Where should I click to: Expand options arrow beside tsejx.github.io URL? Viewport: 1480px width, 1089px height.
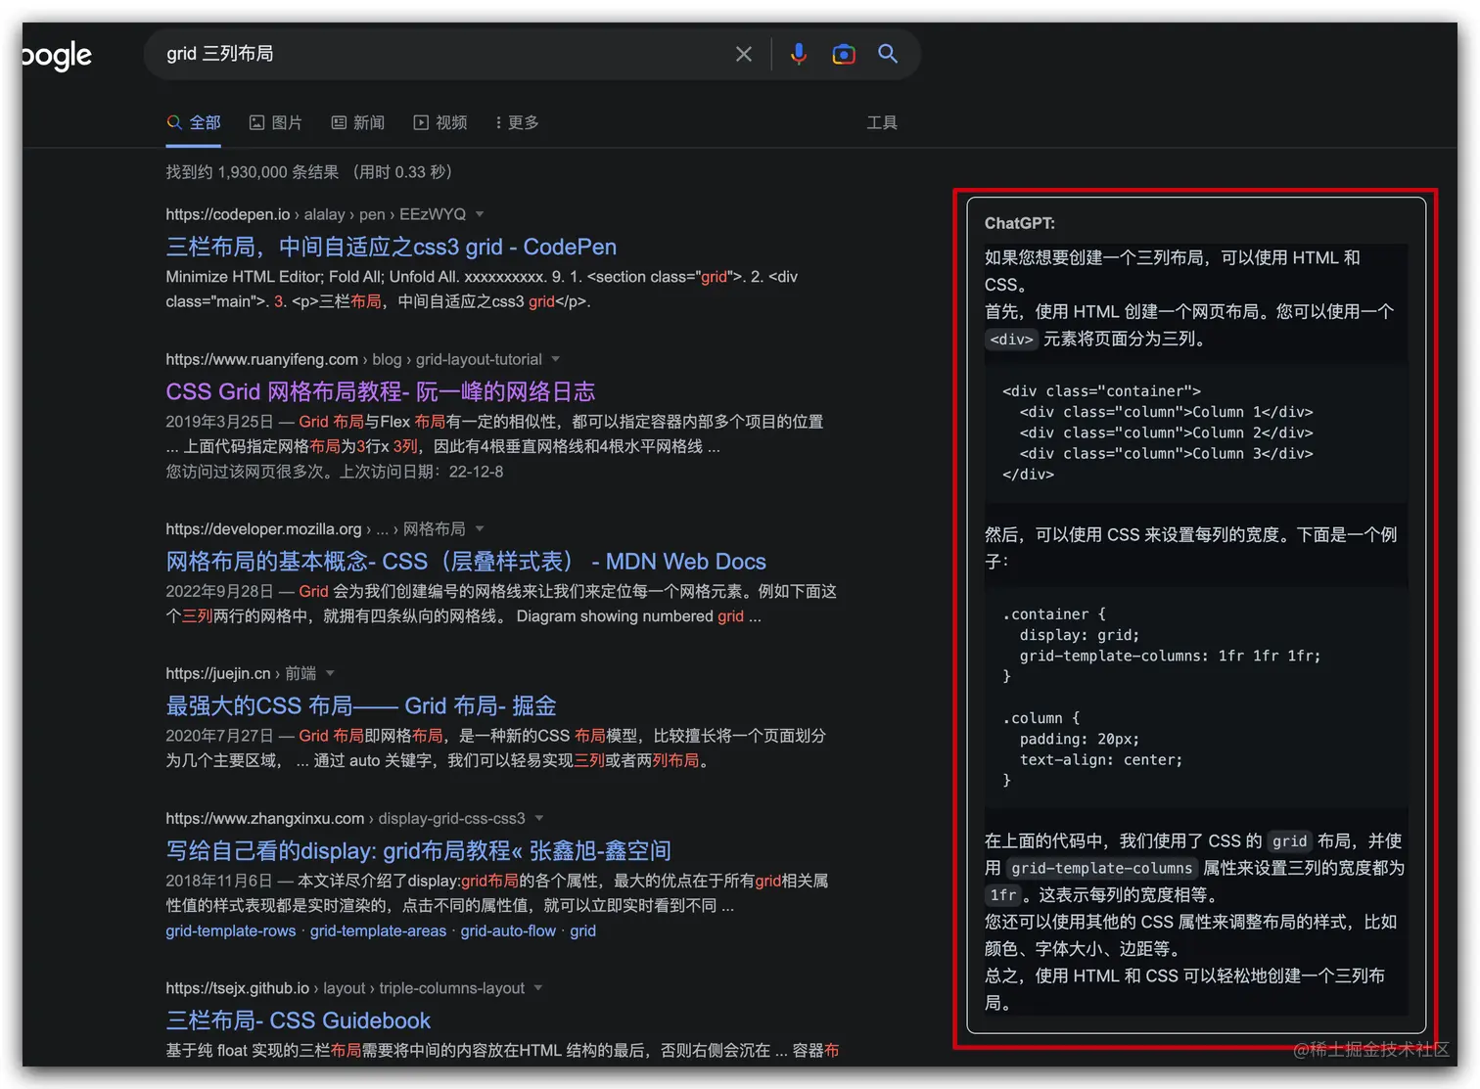tap(538, 988)
